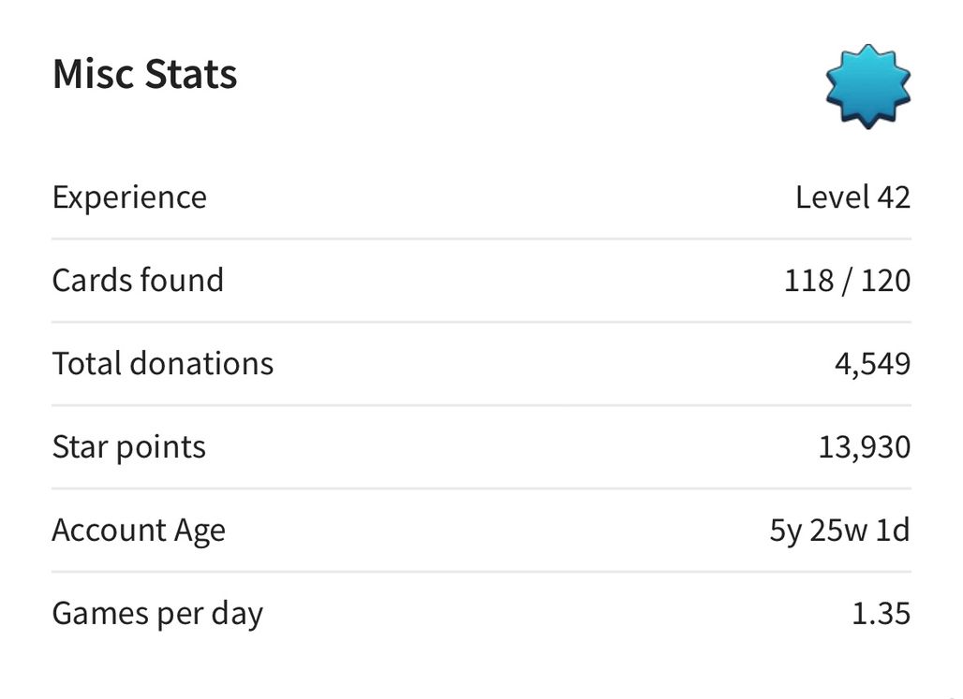Click the divider below Cards found row
963x699 pixels.
click(481, 322)
